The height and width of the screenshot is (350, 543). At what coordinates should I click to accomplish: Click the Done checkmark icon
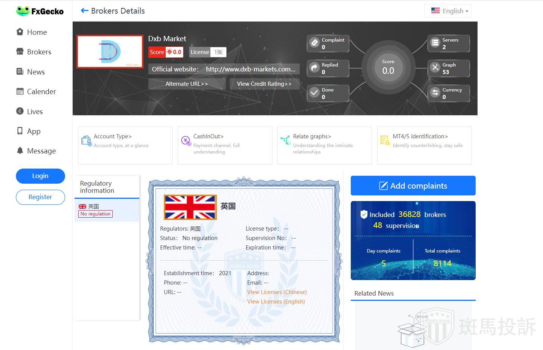(x=314, y=93)
